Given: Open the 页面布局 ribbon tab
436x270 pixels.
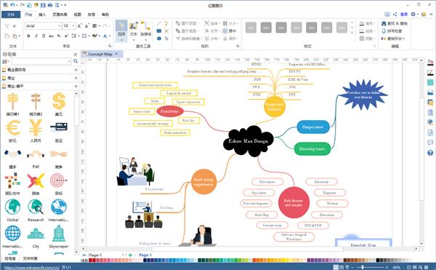Looking at the screenshot, I should pyautogui.click(x=60, y=15).
